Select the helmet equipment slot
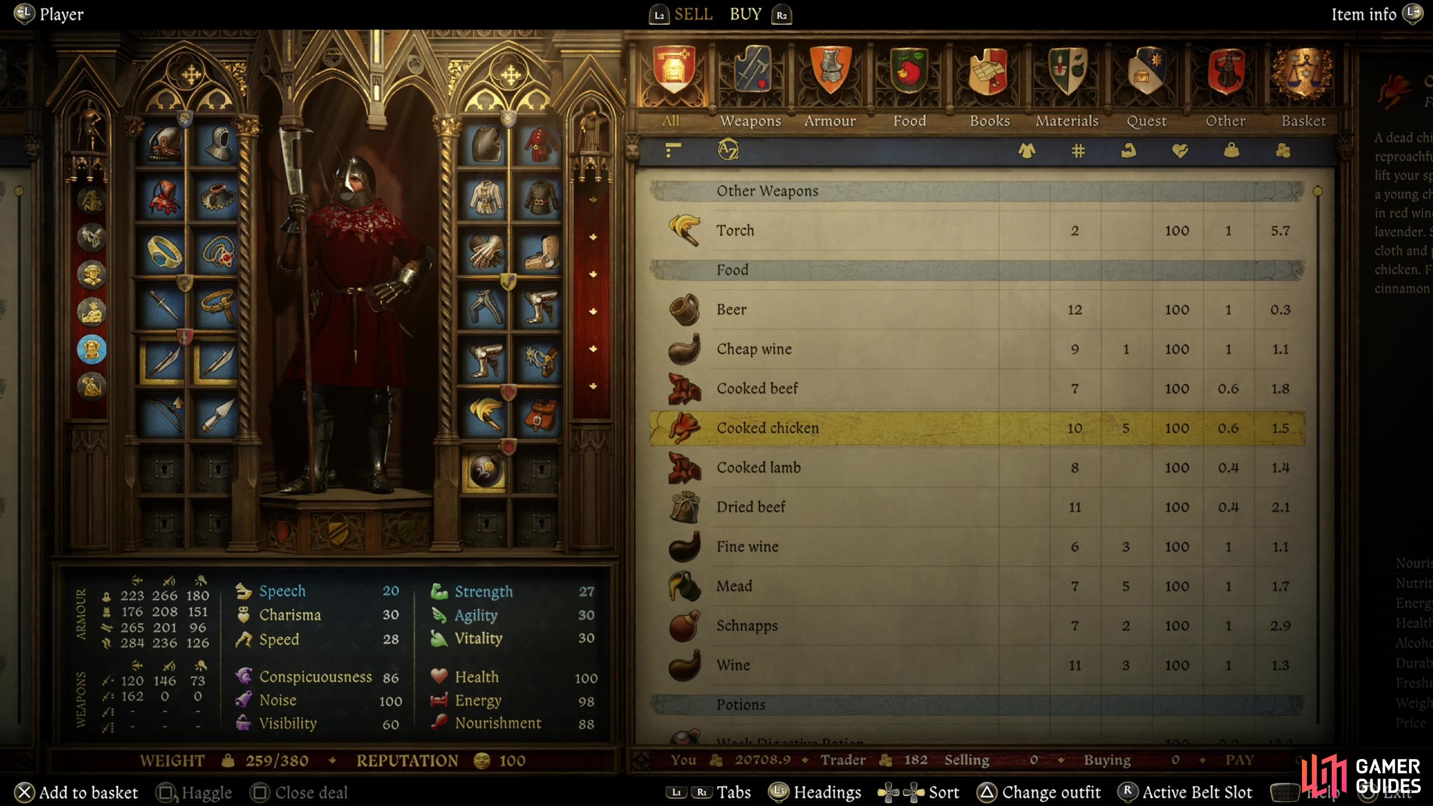Image resolution: width=1433 pixels, height=806 pixels. (x=164, y=143)
